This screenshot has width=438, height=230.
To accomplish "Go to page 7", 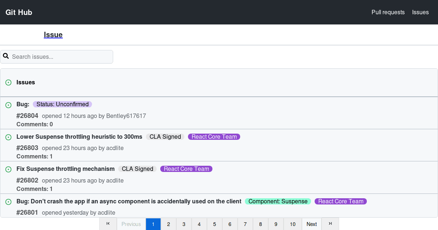I will [245, 224].
